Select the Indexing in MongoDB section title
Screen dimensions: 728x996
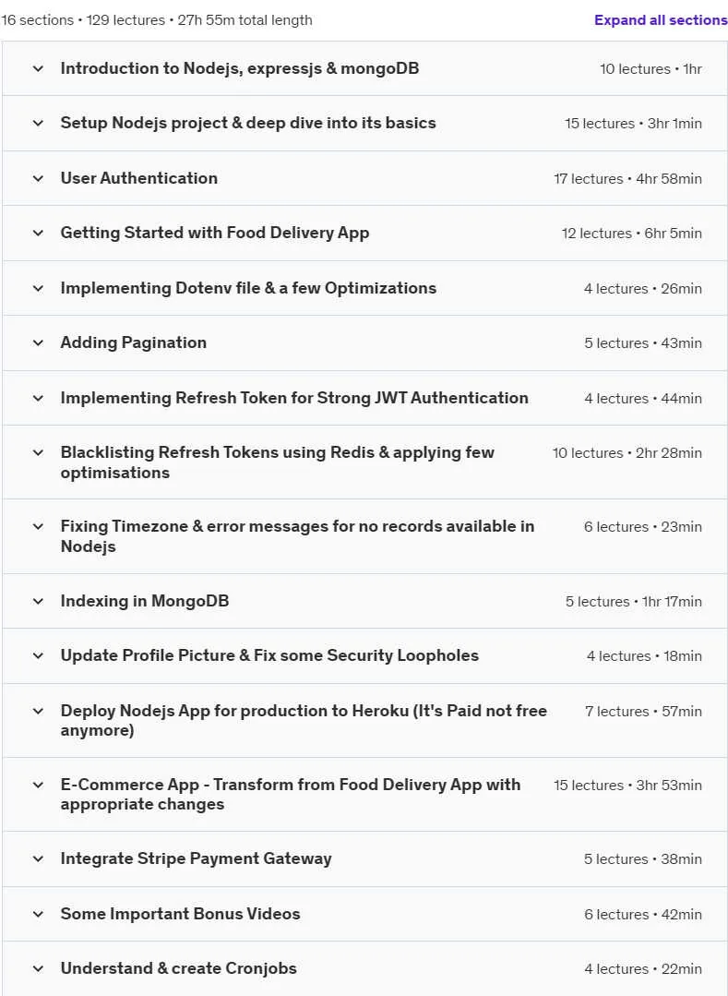coord(145,601)
